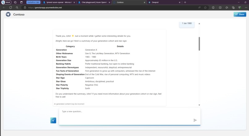249x136 pixels.
Task: Minimize the browser window
Action: pos(238,2)
